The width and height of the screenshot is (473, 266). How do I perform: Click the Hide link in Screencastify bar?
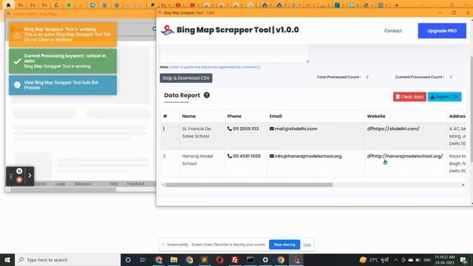tap(307, 245)
